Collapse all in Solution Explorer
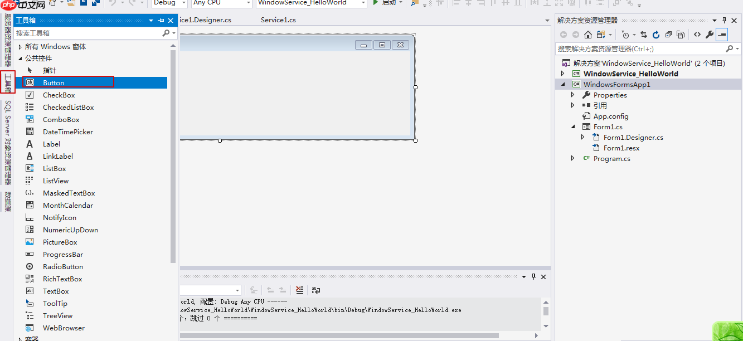The width and height of the screenshot is (743, 341). coord(668,35)
